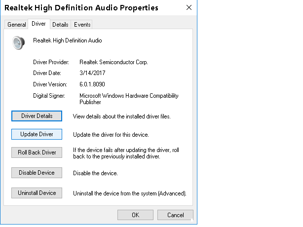Click the Update Driver button
303x227 pixels.
click(x=37, y=134)
